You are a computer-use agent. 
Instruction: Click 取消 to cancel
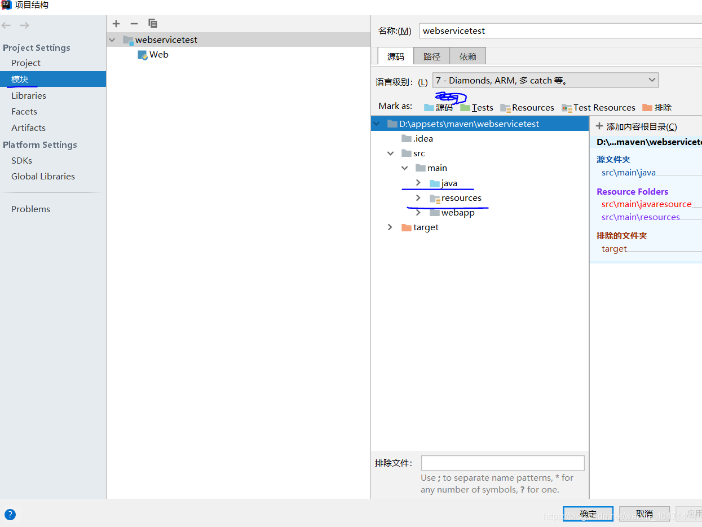click(x=644, y=514)
